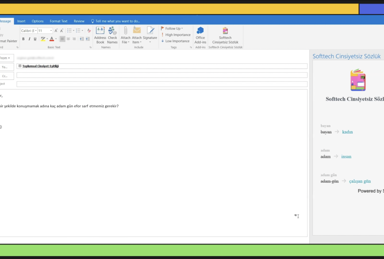Select suggested word kadın
Screen dimensions: 384x259
pos(347,132)
